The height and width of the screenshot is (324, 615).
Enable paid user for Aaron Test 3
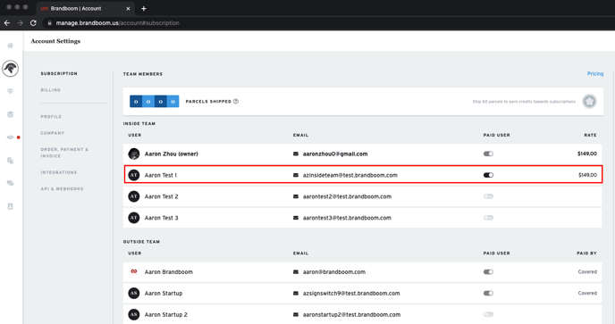pos(488,218)
